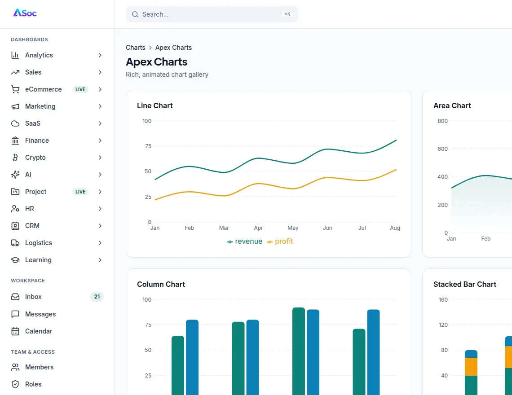Click the Analytics bar chart icon
512x395 pixels.
coord(15,55)
